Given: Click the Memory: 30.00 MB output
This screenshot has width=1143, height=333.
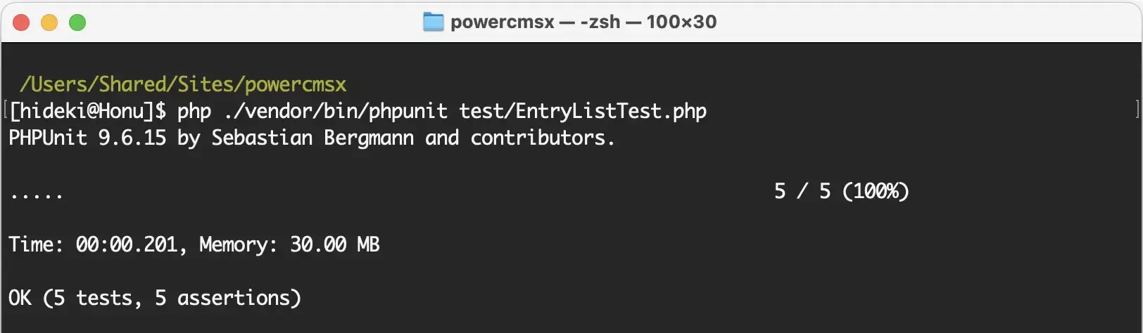Looking at the screenshot, I should tap(290, 245).
